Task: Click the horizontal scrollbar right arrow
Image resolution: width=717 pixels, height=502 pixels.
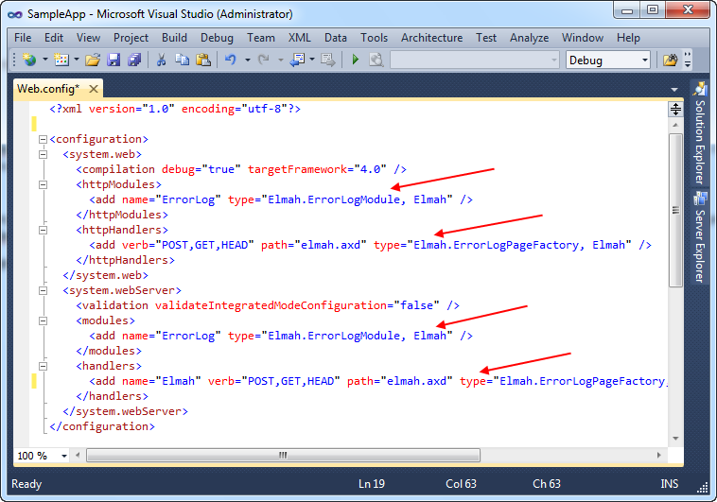Action: pyautogui.click(x=658, y=455)
